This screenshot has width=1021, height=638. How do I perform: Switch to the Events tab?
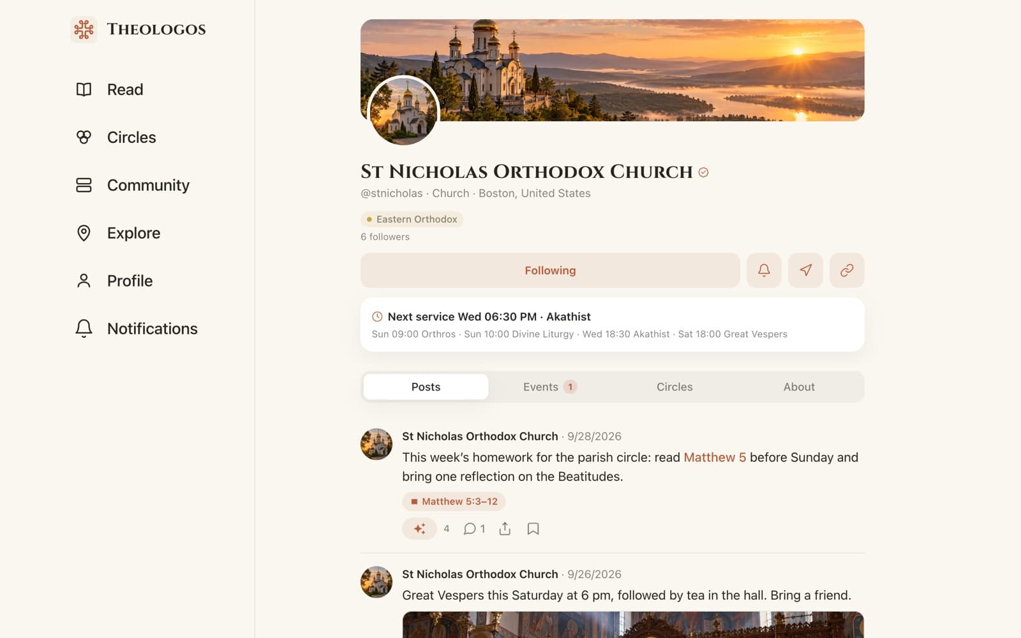[550, 387]
